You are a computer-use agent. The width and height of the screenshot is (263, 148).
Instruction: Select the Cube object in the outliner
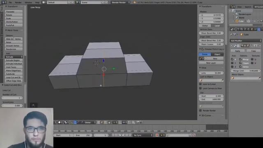[x=241, y=21]
